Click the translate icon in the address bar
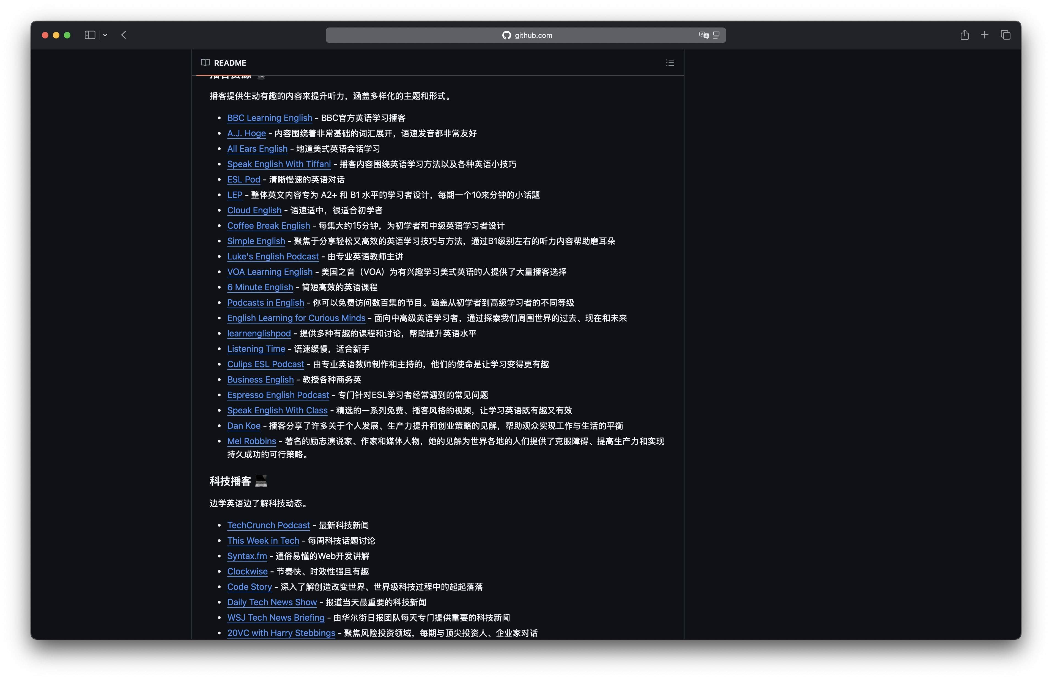The height and width of the screenshot is (680, 1052). pyautogui.click(x=704, y=35)
